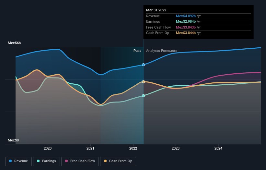Click the 2021 x-axis label
Image resolution: width=266 pixels, height=170 pixels.
(90, 148)
